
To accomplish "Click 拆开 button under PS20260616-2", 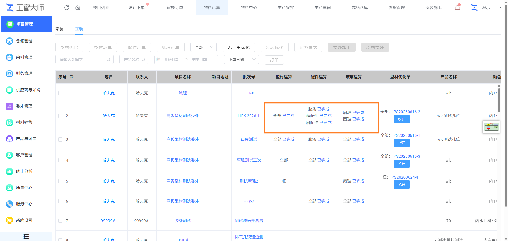I will pyautogui.click(x=402, y=119).
